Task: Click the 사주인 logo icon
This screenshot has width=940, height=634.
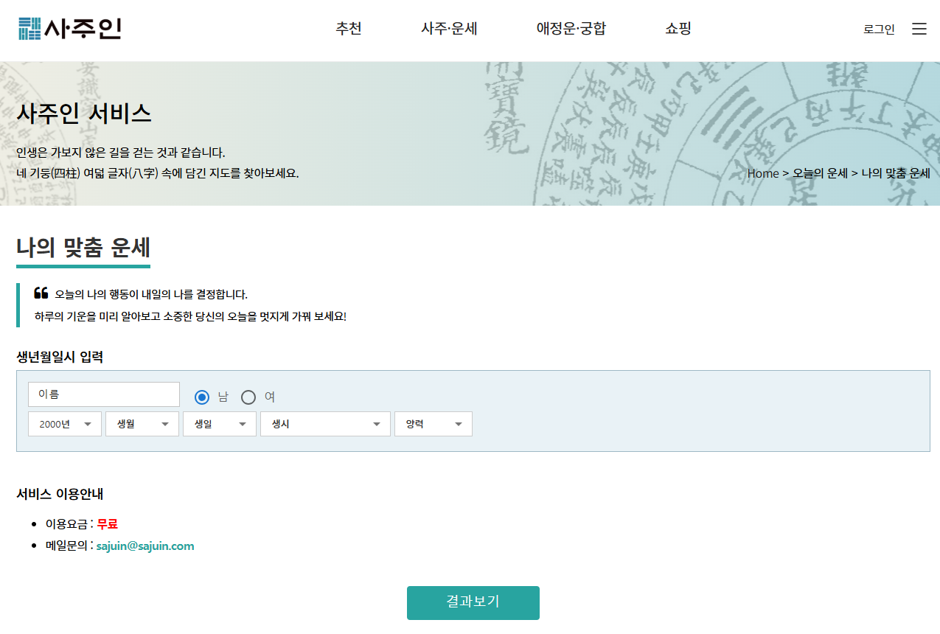Action: coord(28,28)
